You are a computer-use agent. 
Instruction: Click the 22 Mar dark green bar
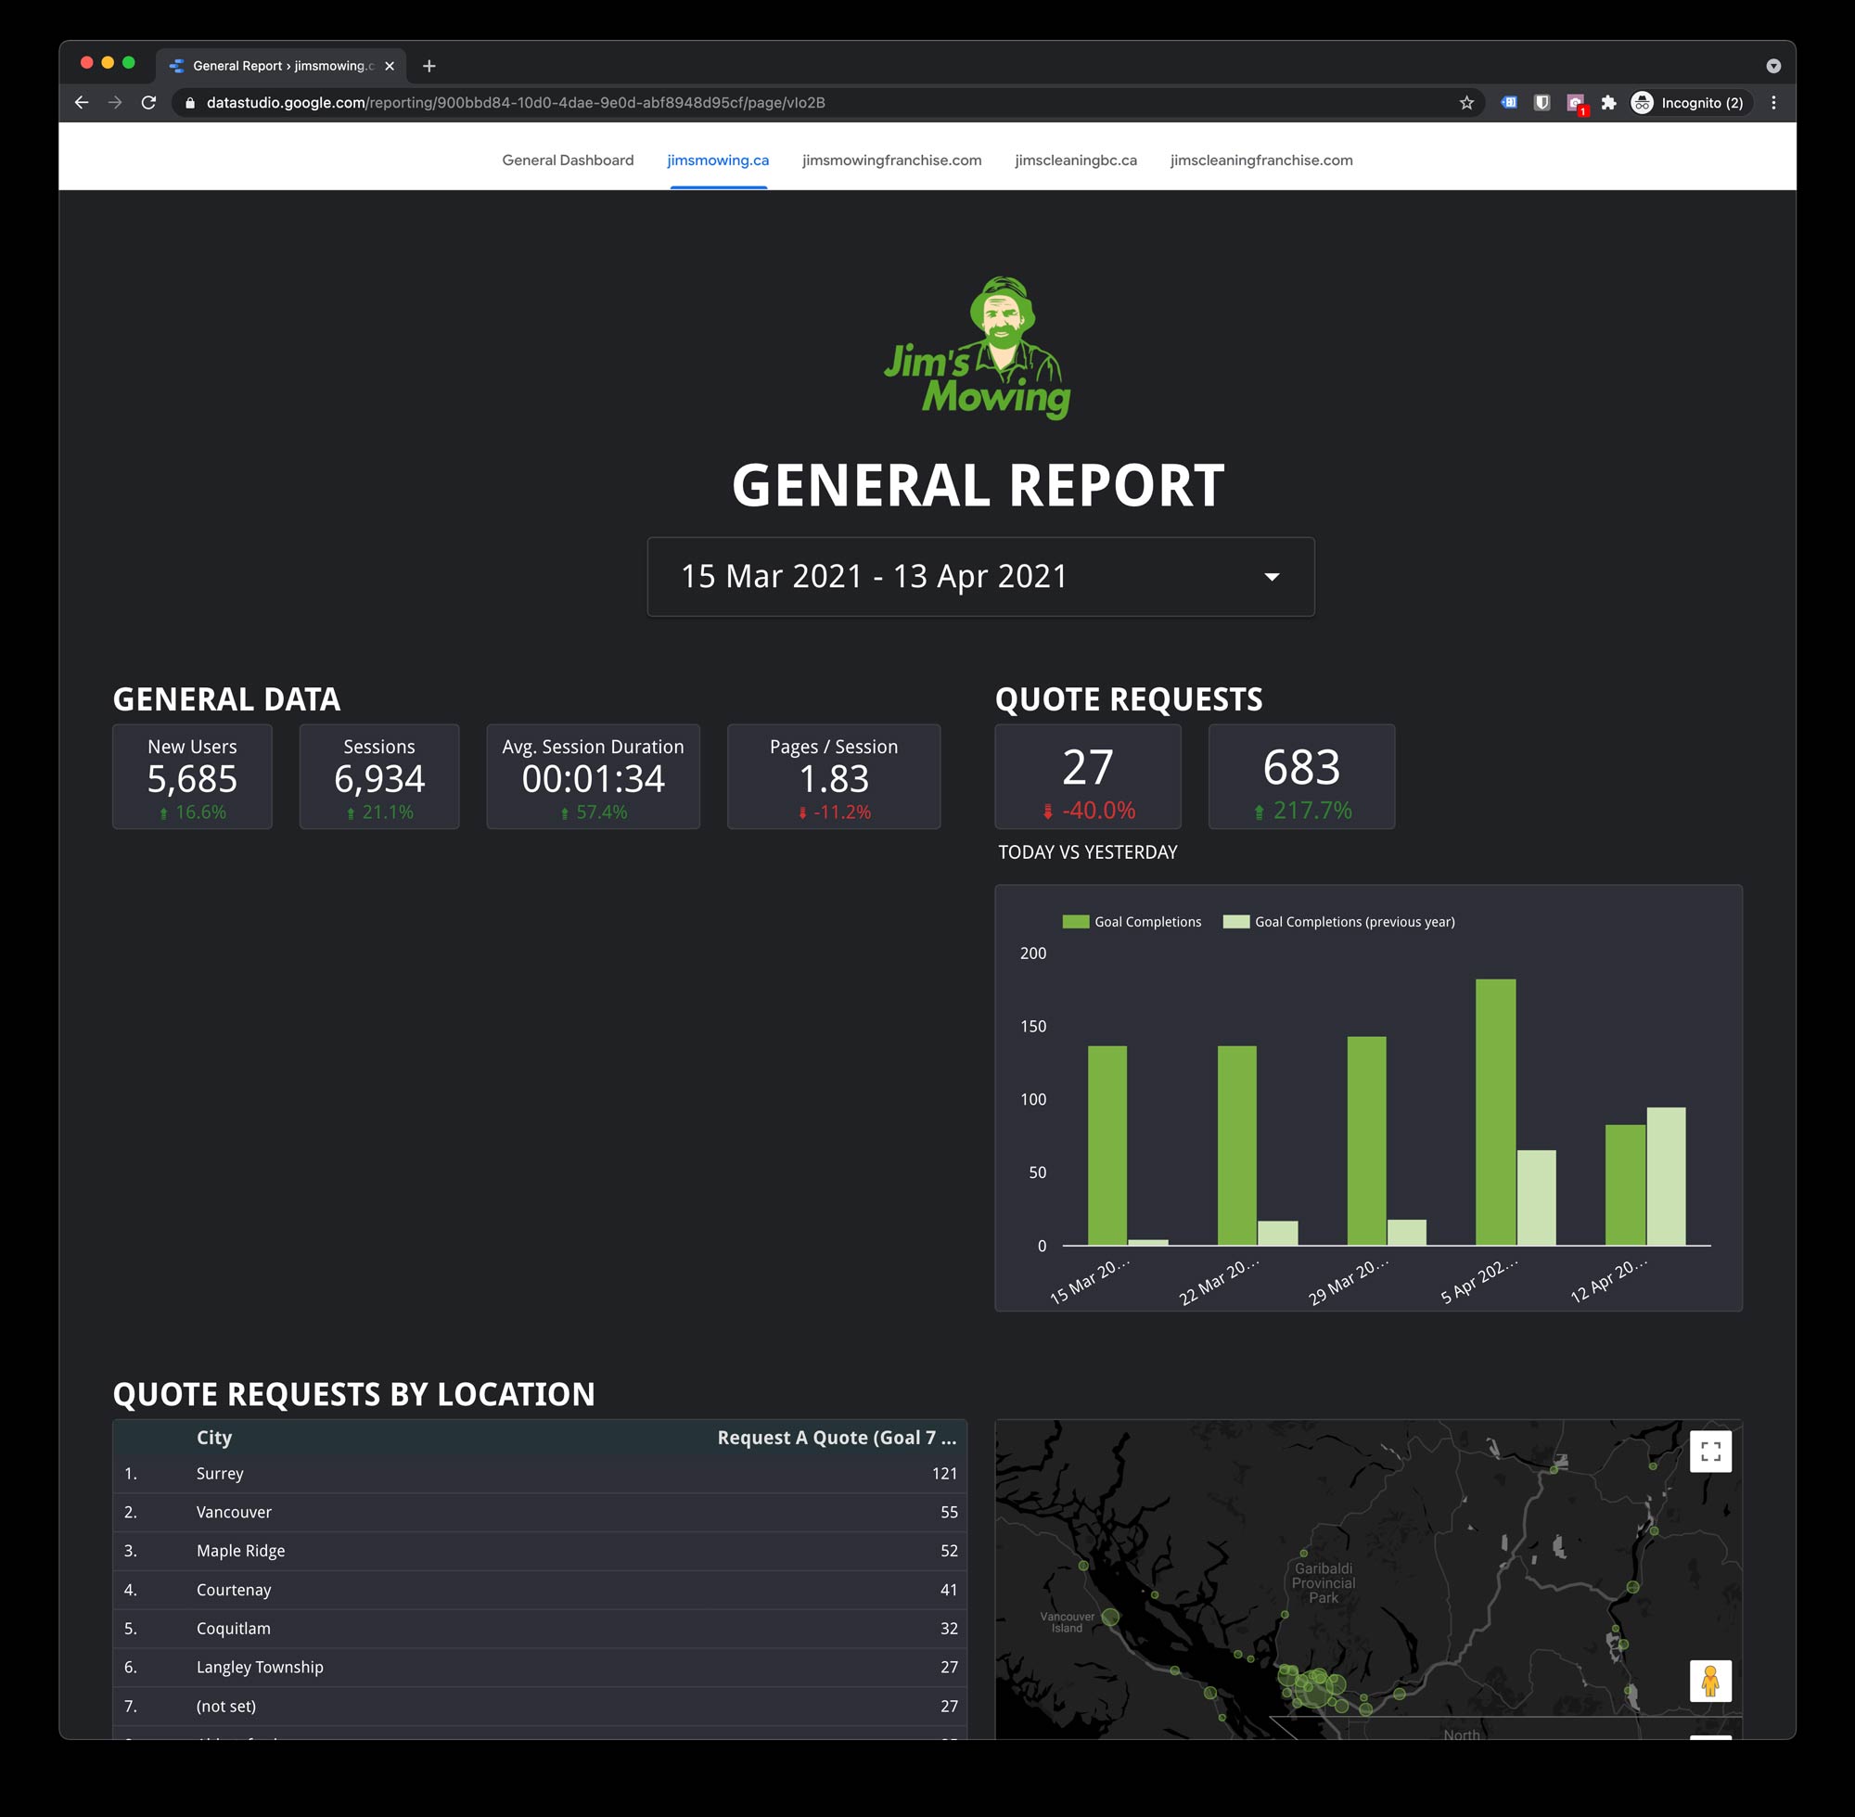(x=1236, y=1145)
